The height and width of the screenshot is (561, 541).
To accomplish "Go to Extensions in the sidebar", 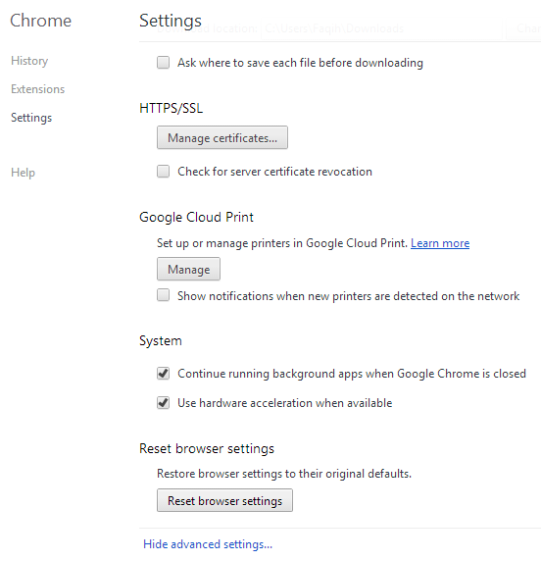I will point(38,89).
